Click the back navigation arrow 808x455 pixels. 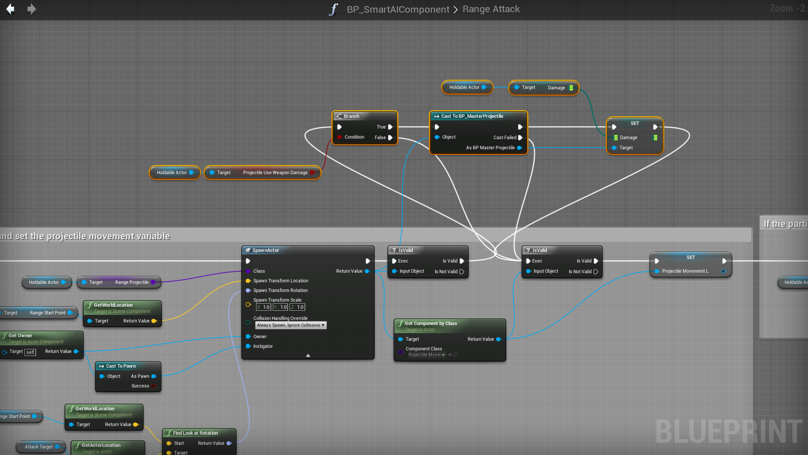10,9
